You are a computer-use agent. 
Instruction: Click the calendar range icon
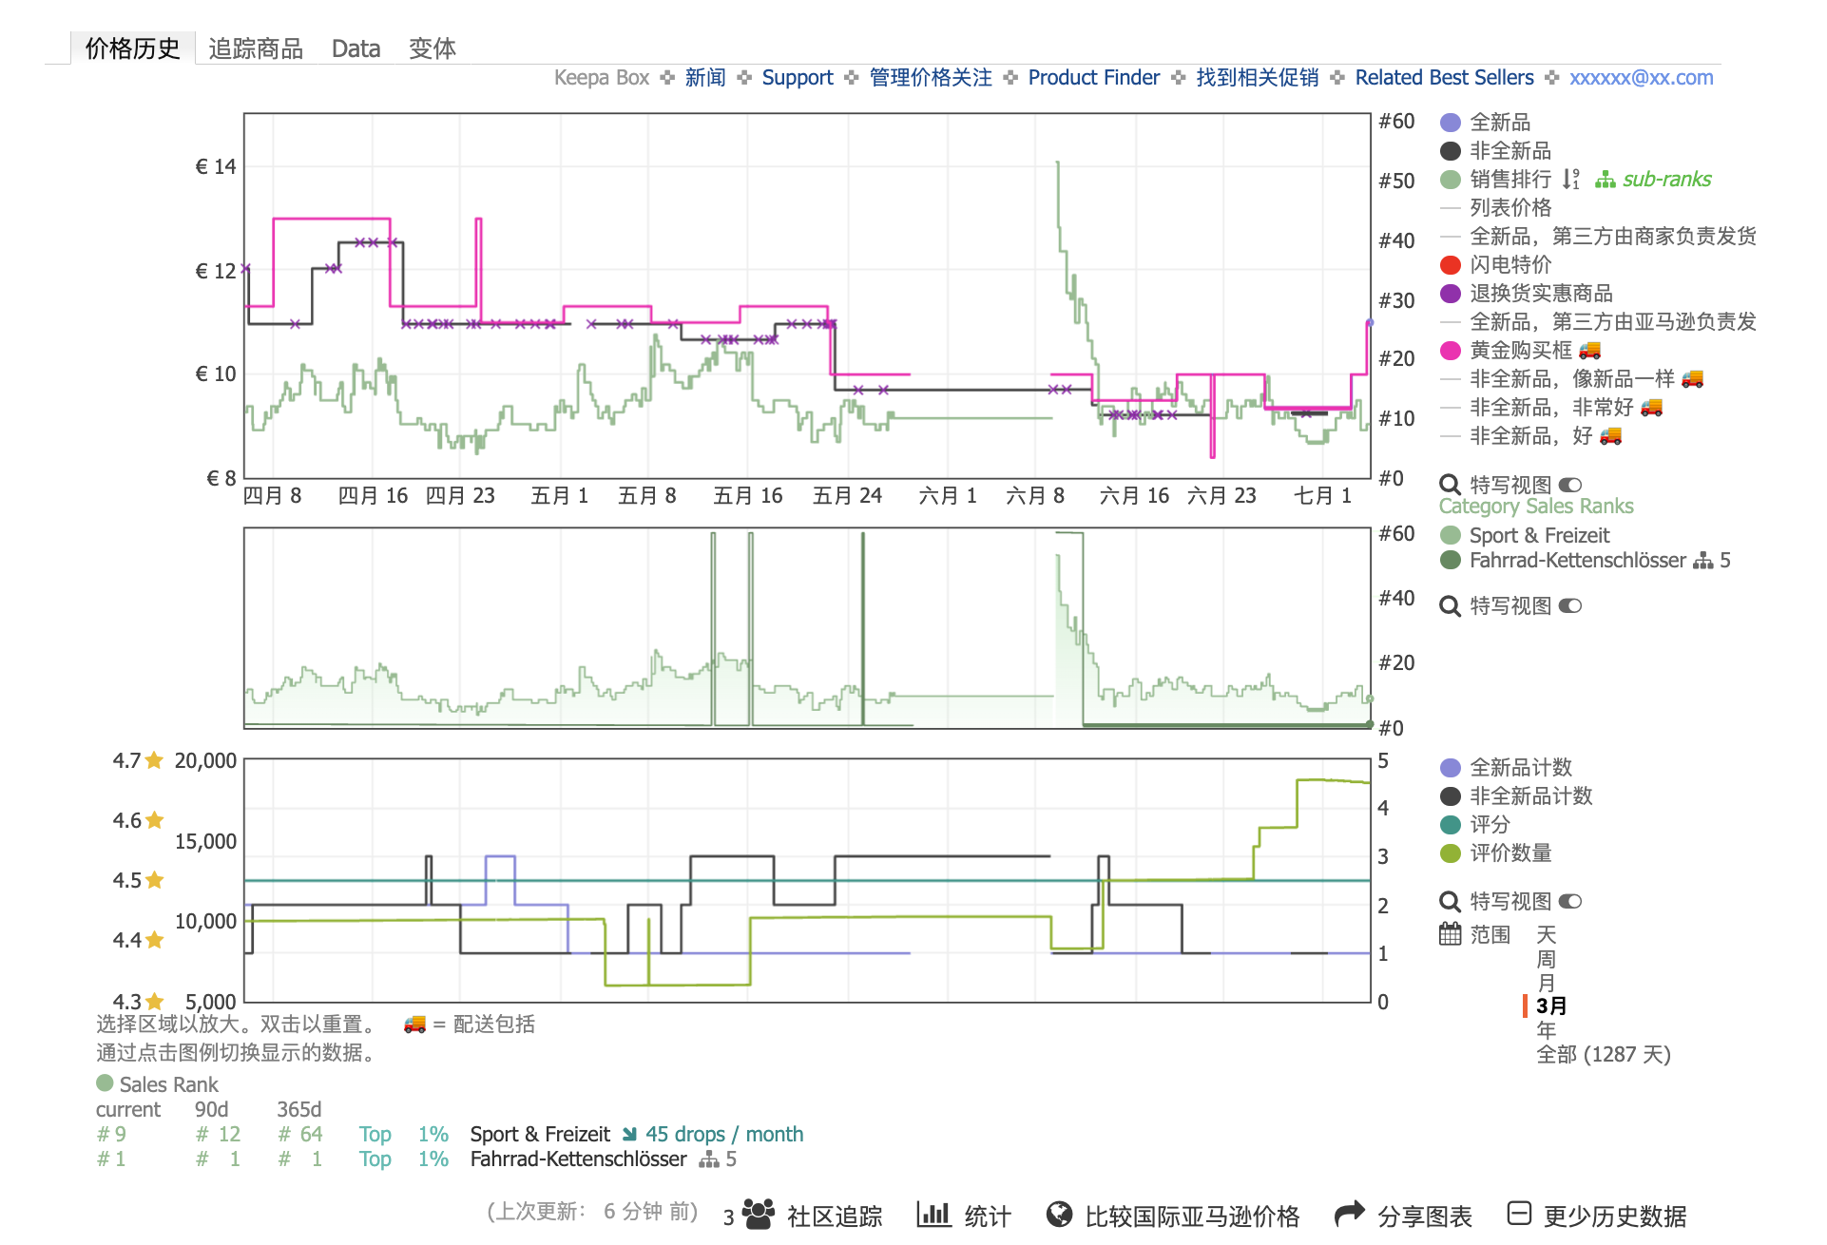pos(1450,934)
